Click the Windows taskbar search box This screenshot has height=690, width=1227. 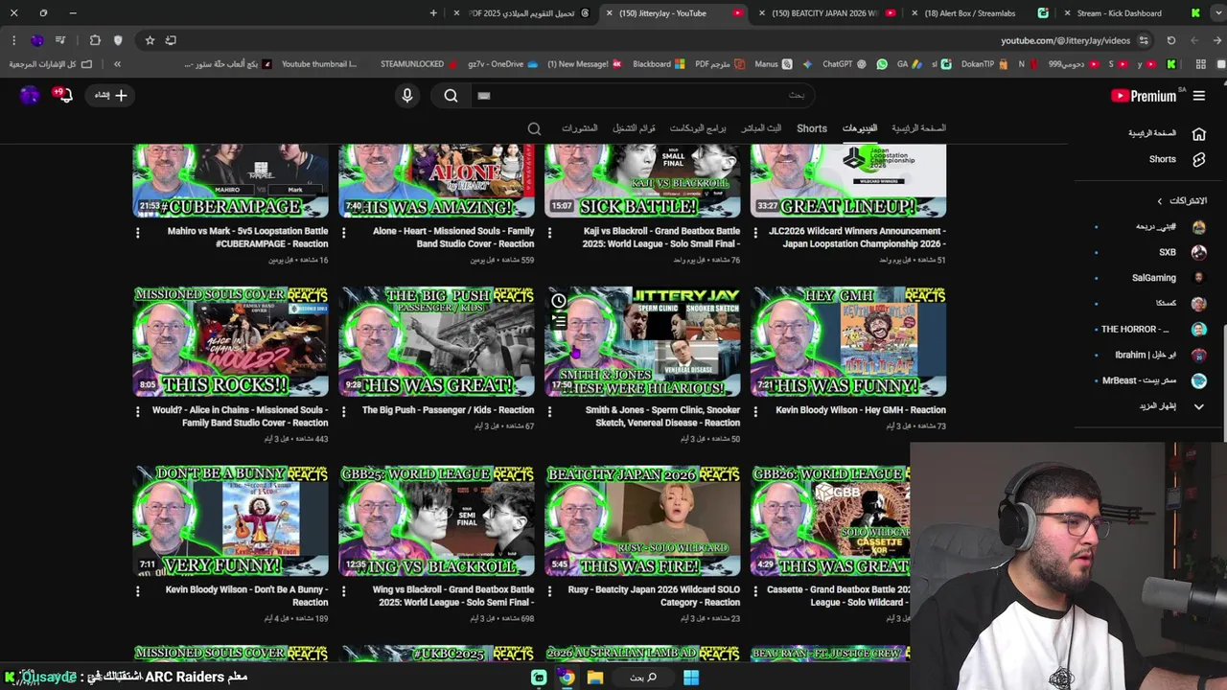[642, 678]
